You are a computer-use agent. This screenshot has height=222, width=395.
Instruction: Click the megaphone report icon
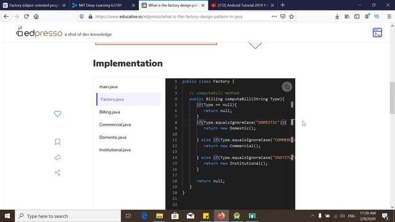[57, 158]
